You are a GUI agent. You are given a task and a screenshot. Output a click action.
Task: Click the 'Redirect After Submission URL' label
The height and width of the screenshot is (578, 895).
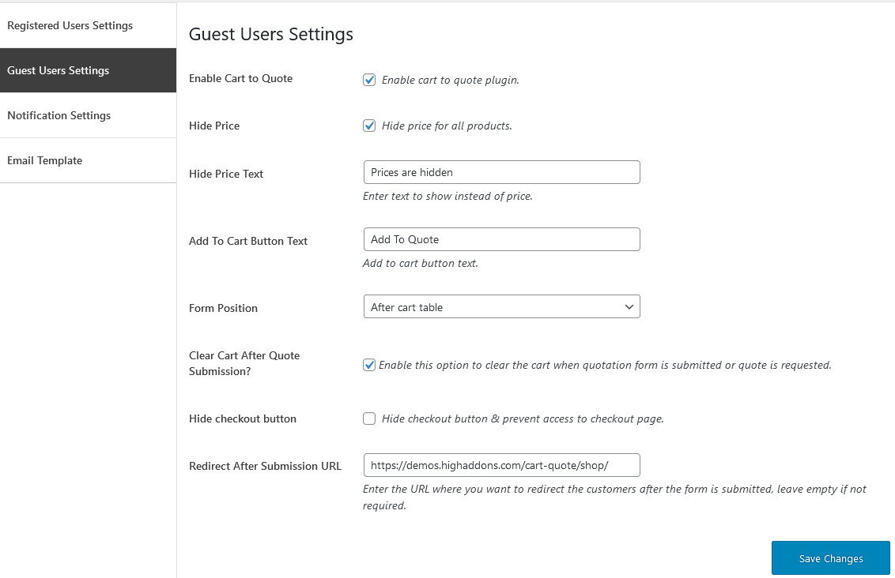(x=266, y=466)
